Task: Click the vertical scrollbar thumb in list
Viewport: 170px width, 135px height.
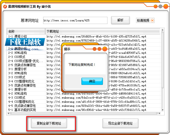Action: [163, 60]
